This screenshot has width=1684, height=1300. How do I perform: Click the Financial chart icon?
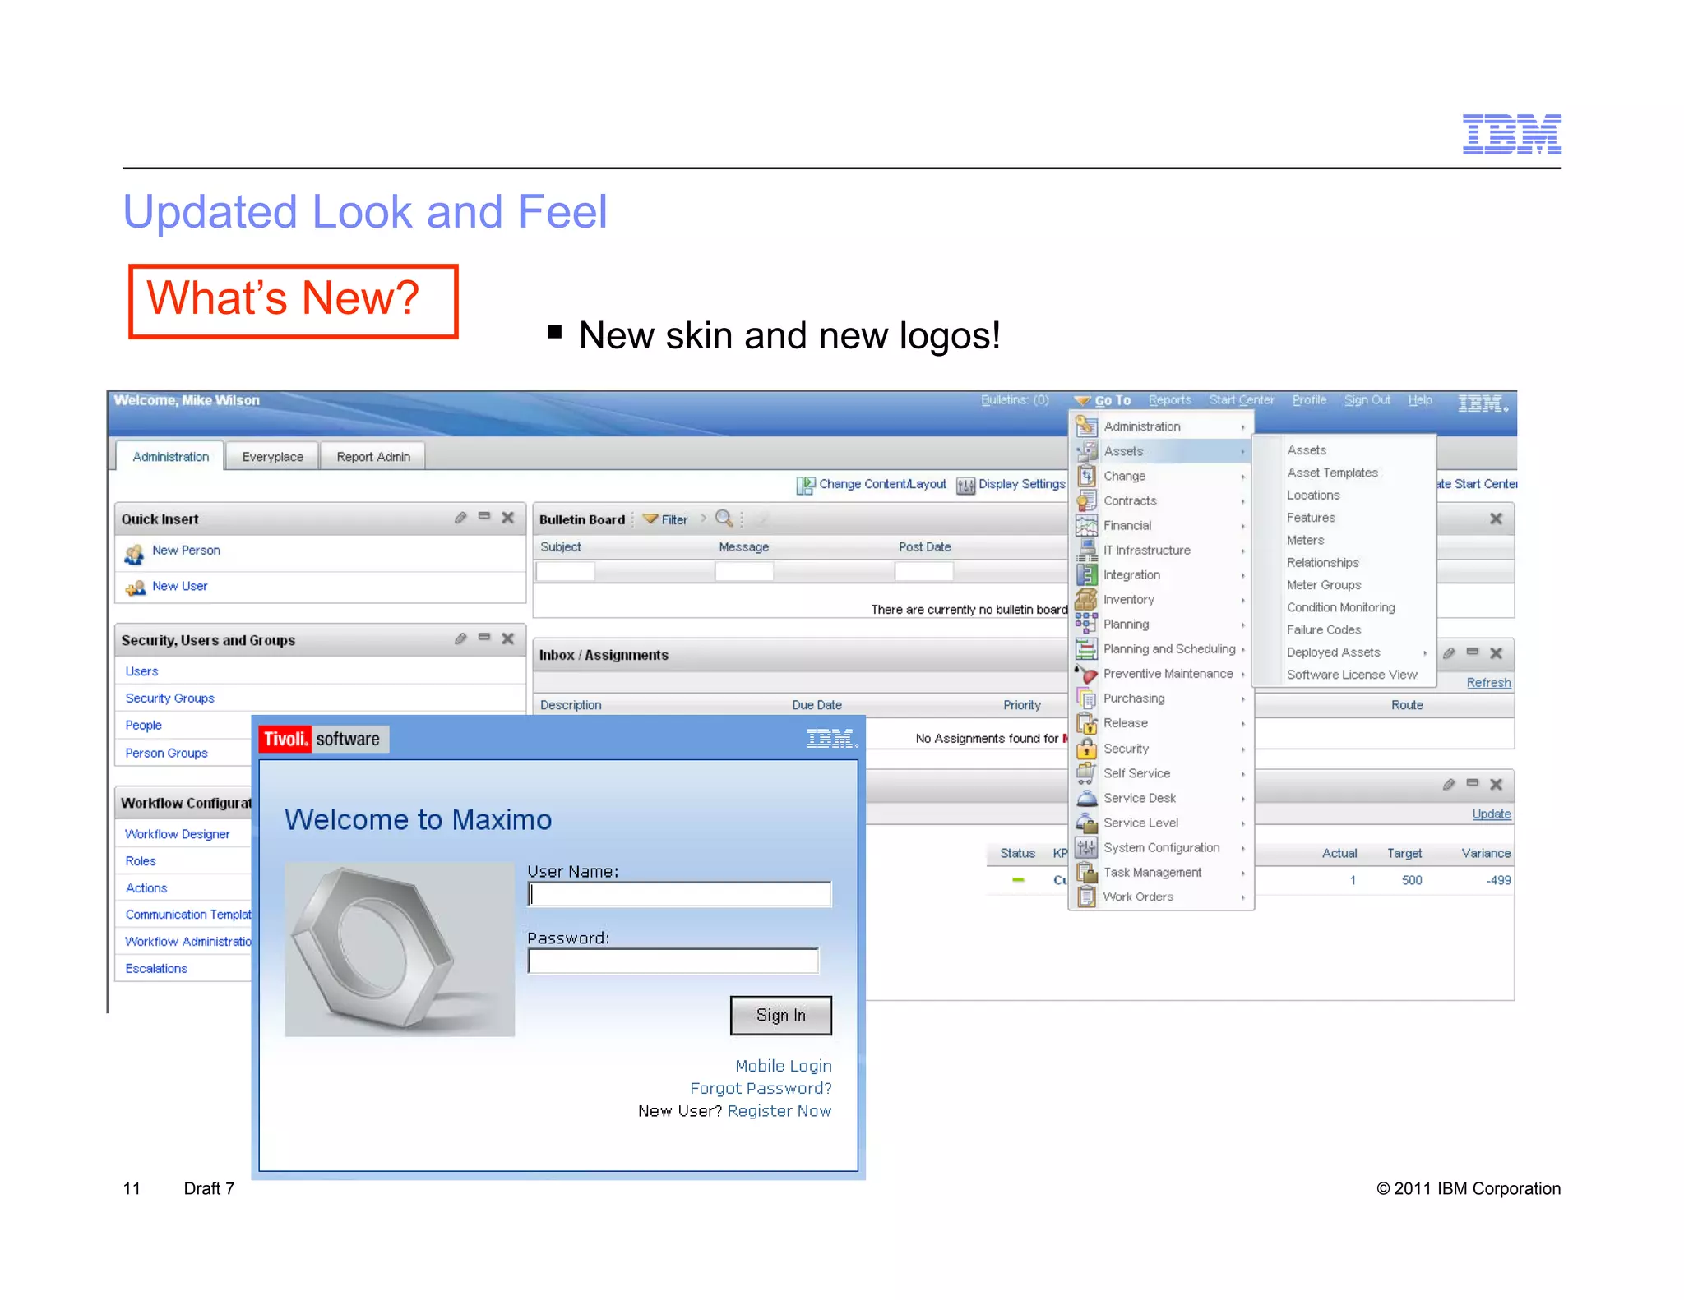(1086, 525)
